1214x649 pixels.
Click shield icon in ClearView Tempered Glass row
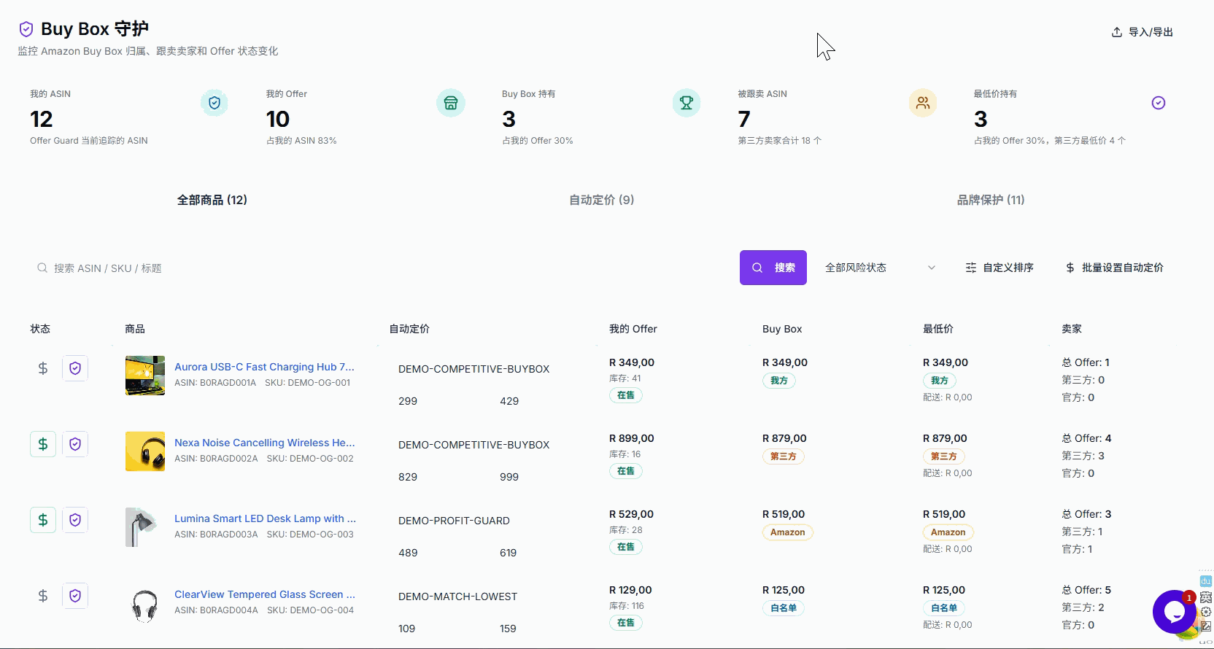point(75,596)
